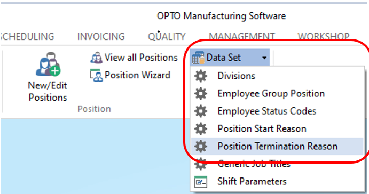Click the Position Wizard icon
The height and width of the screenshot is (194, 369).
97,75
